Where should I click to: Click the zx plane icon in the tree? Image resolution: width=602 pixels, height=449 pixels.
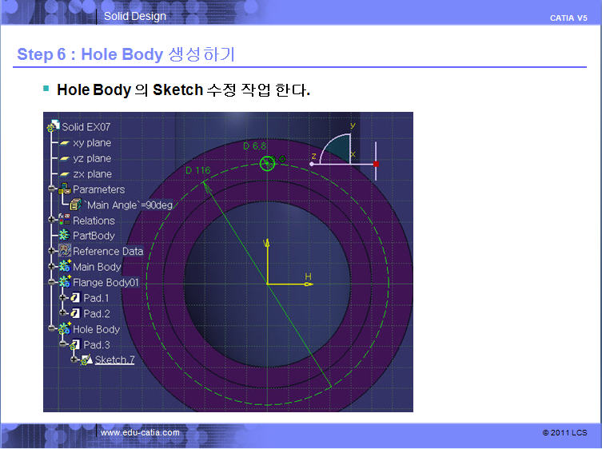click(x=65, y=174)
